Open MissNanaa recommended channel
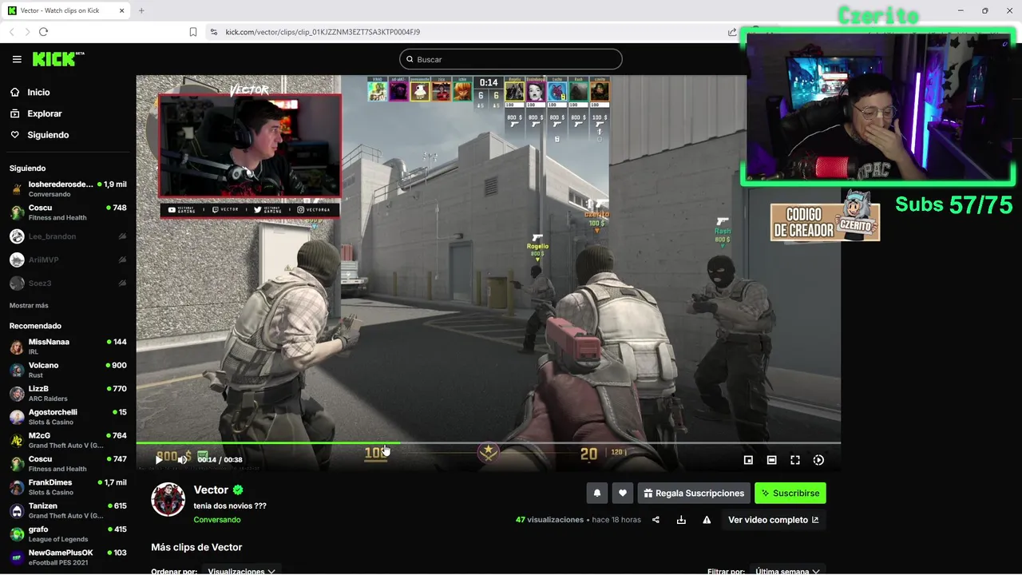 click(68, 347)
